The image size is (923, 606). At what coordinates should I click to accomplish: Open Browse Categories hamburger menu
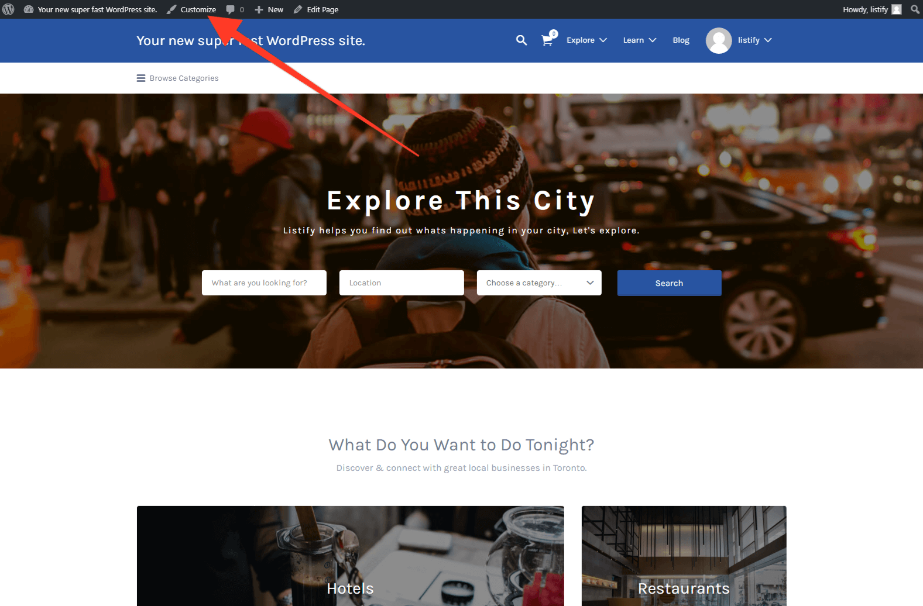pos(177,78)
